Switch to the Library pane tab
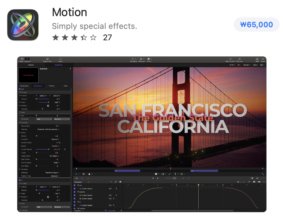Viewport: 283px width, 217px height. [x=31, y=65]
